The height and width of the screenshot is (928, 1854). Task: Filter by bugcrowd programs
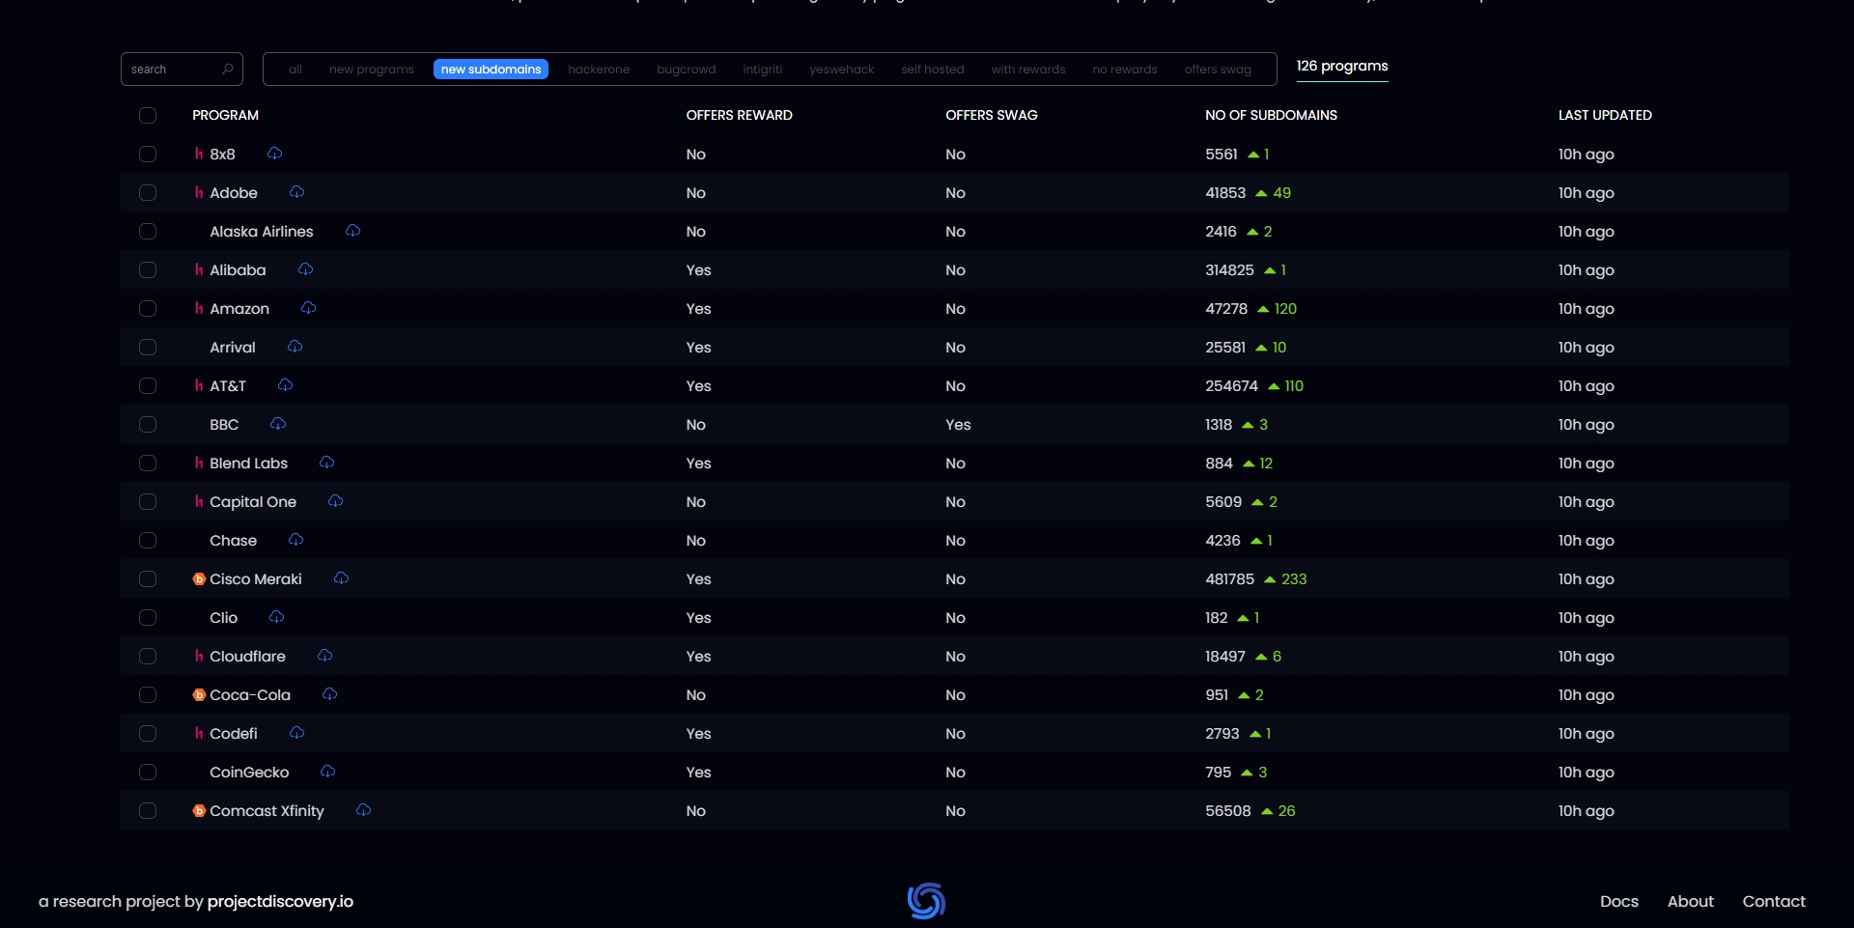(x=687, y=70)
